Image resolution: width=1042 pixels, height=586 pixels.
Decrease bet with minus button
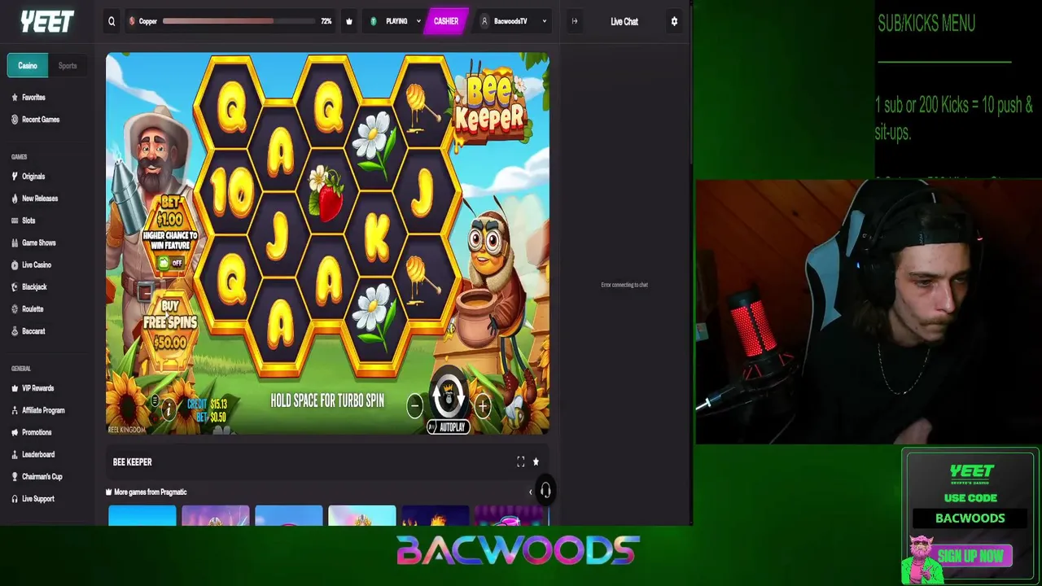(x=414, y=405)
